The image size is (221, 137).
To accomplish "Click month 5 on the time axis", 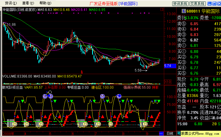I will (50, 134).
